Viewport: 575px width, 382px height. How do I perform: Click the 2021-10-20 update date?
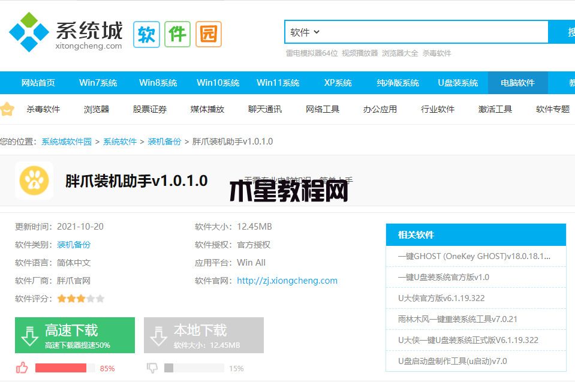point(80,227)
